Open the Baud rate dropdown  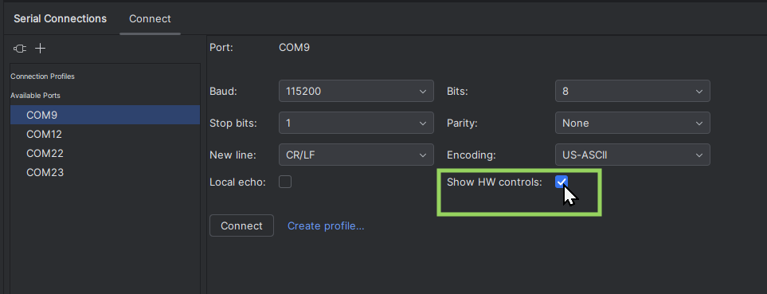pyautogui.click(x=356, y=91)
